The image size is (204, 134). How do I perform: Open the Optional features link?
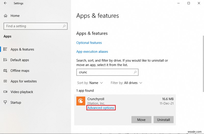point(89,43)
